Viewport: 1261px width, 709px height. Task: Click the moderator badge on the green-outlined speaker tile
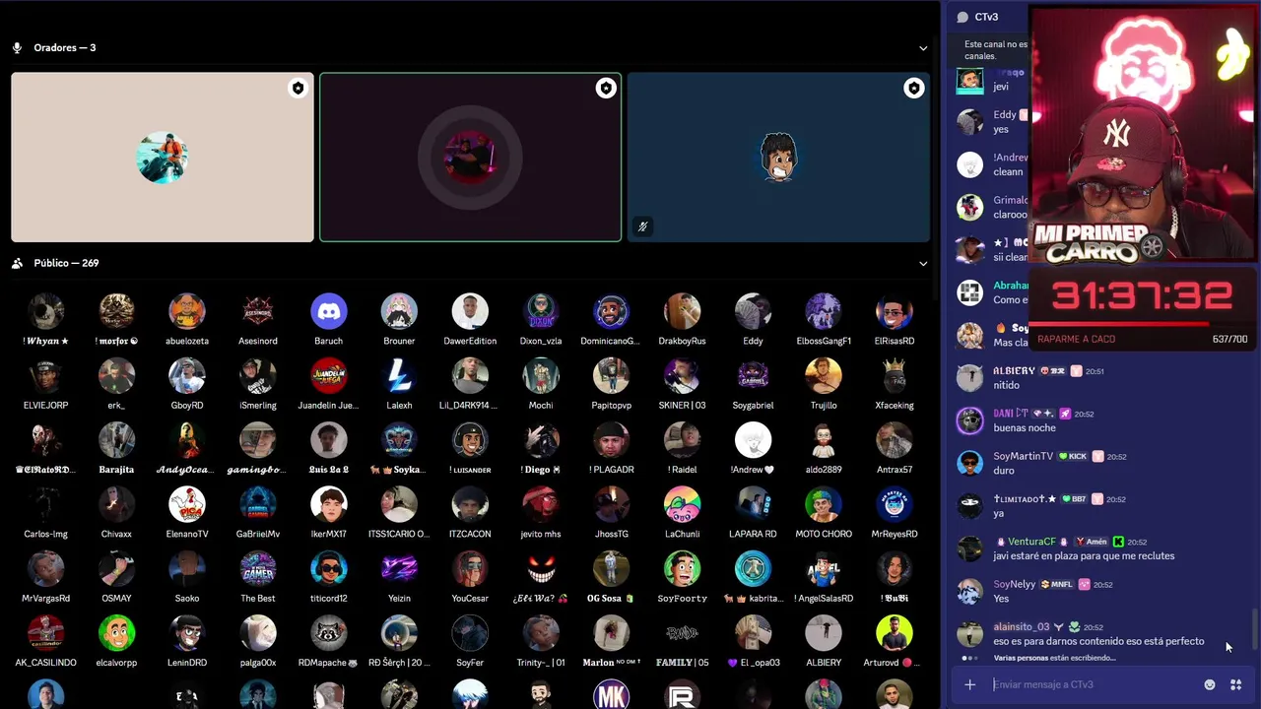pyautogui.click(x=606, y=89)
